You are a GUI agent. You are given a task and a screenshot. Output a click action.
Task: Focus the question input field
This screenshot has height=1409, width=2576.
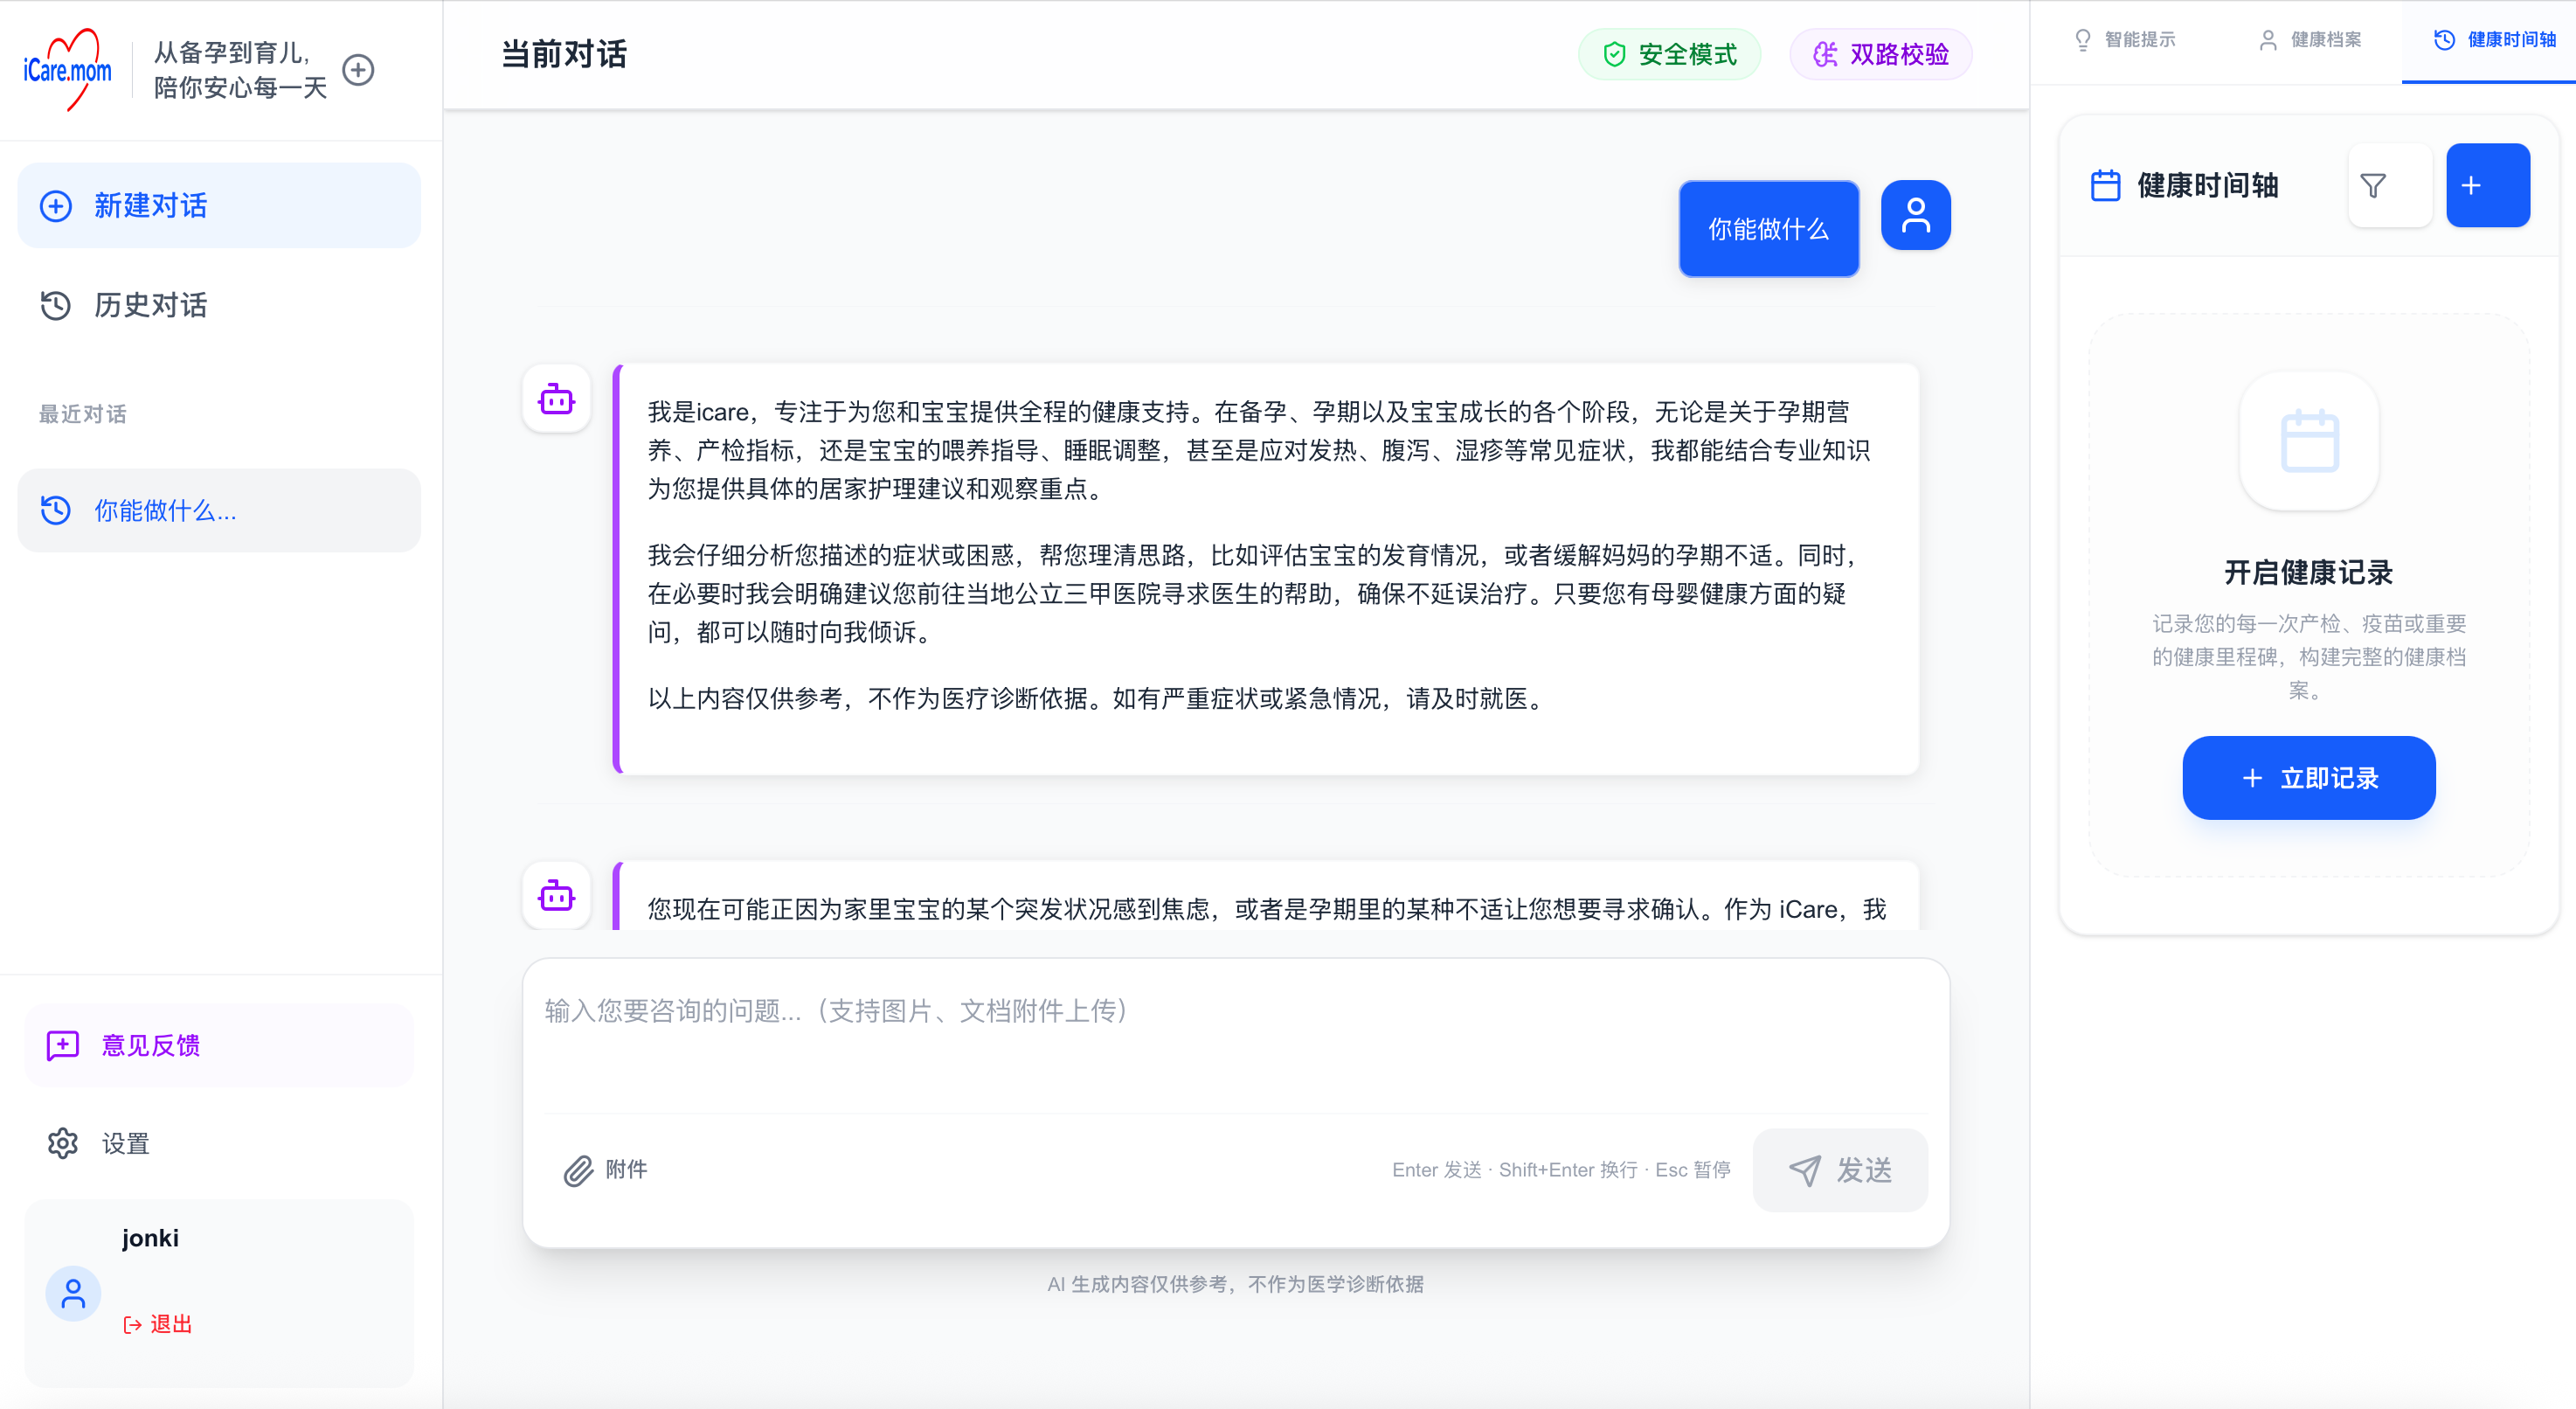(1236, 1035)
